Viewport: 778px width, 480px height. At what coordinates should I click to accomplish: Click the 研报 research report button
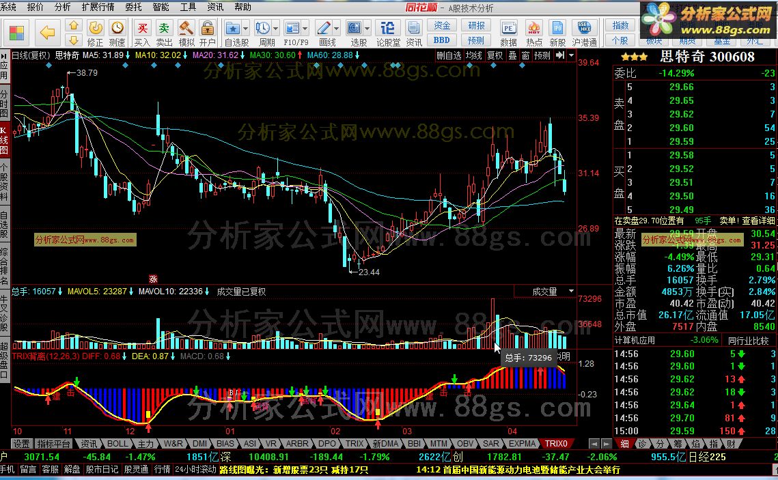[x=476, y=25]
